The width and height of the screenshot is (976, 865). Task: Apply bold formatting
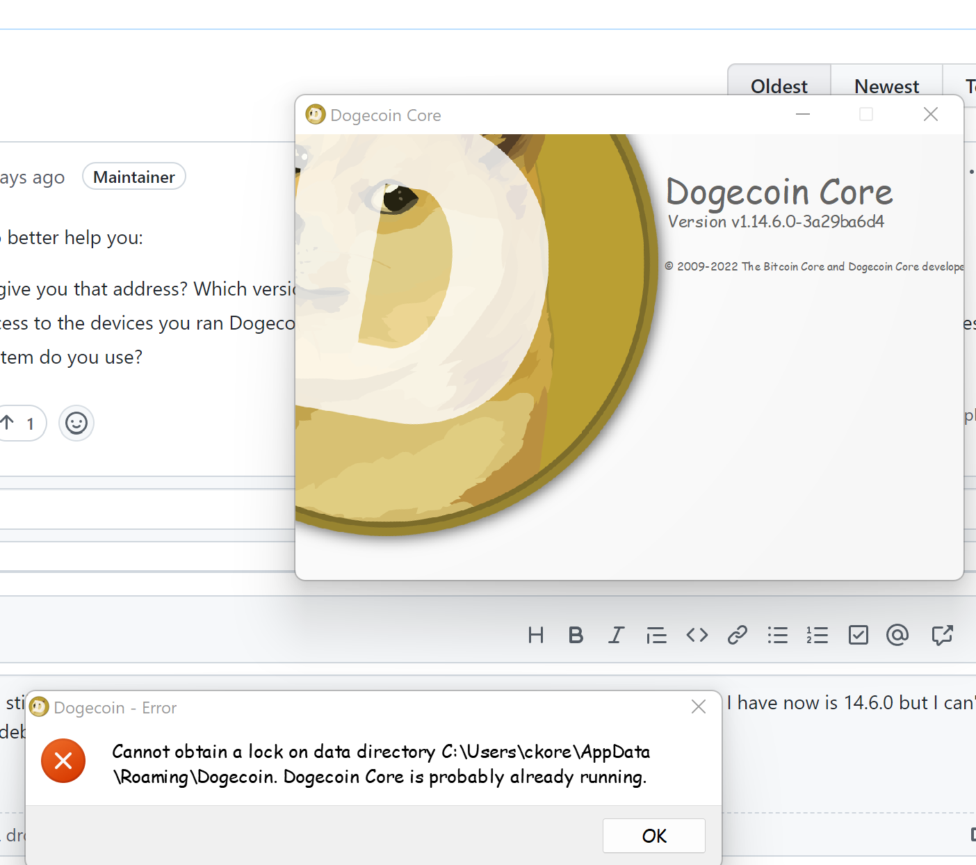pos(576,635)
